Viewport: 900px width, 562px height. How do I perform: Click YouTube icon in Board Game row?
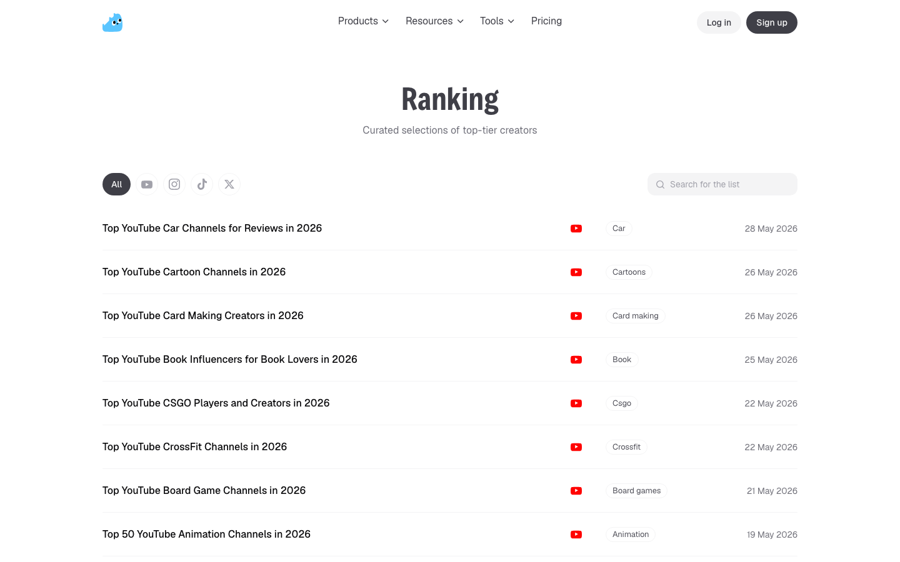(x=576, y=491)
